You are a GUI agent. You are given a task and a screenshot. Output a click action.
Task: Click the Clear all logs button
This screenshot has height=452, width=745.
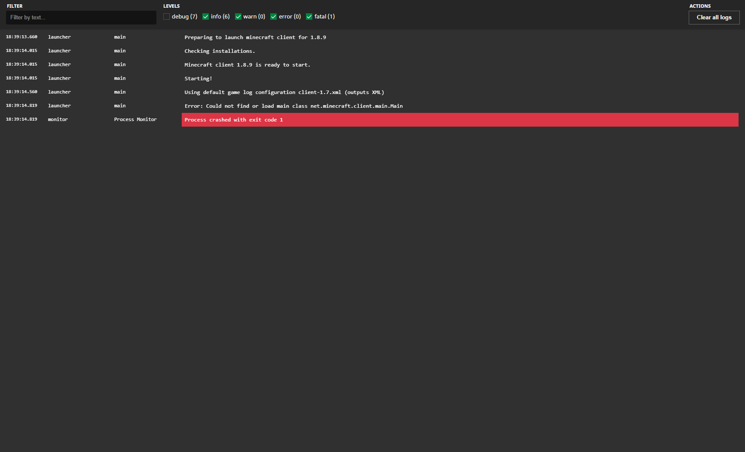click(x=714, y=18)
